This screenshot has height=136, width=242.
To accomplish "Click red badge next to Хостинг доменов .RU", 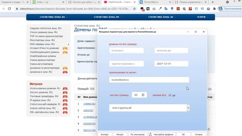I will 65,93.
